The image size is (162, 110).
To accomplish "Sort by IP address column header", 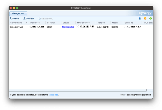I will pyautogui.click(x=37, y=23).
